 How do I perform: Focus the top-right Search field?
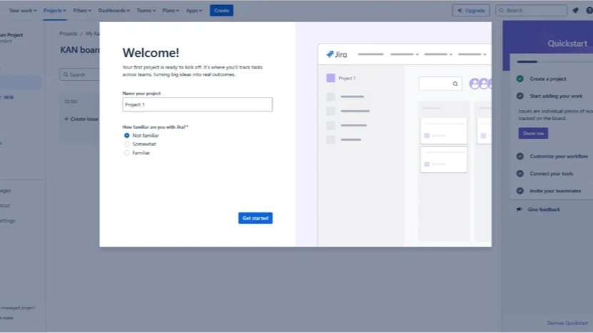click(x=532, y=11)
